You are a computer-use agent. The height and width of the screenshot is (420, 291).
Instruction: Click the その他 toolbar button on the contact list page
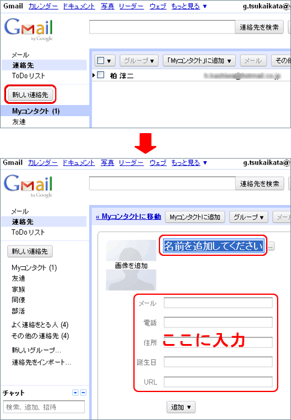tap(281, 61)
